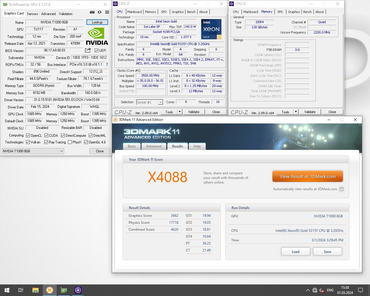Image resolution: width=370 pixels, height=296 pixels.
Task: Open the GPU-Z hamburger menu
Action: pos(107,12)
